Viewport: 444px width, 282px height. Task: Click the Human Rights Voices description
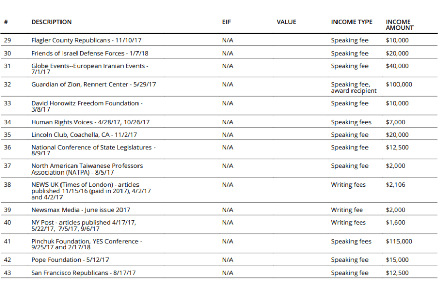[90, 122]
